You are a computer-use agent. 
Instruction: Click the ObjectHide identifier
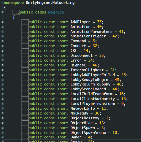coord(82,123)
